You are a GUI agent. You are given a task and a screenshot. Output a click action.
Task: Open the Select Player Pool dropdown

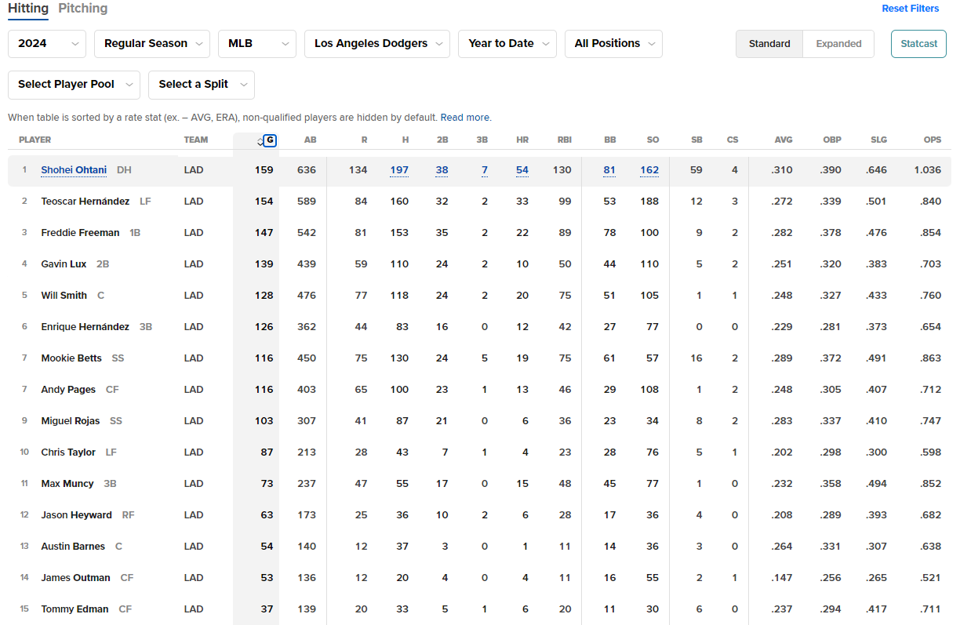[74, 85]
